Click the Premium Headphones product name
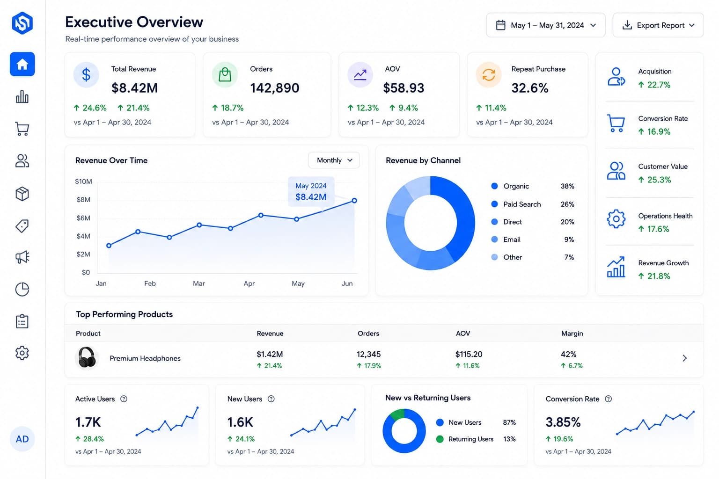 pos(145,358)
